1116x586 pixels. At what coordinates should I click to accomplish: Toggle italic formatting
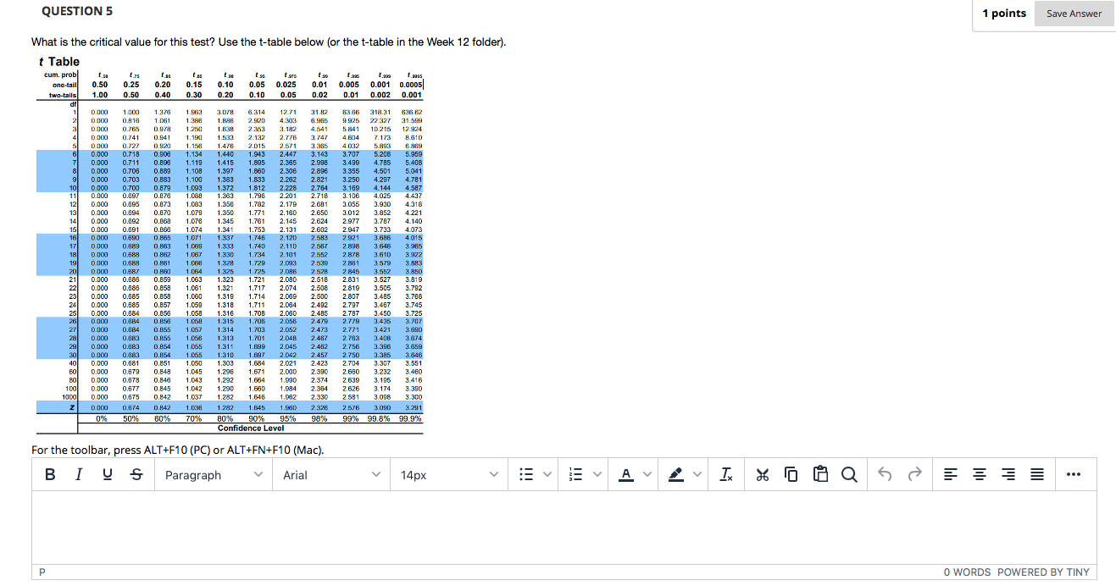pyautogui.click(x=78, y=475)
